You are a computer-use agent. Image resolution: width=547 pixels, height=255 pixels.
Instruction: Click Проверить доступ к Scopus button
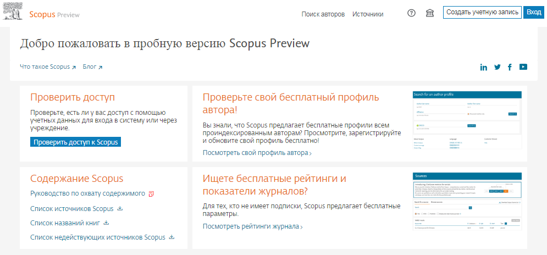coord(76,142)
